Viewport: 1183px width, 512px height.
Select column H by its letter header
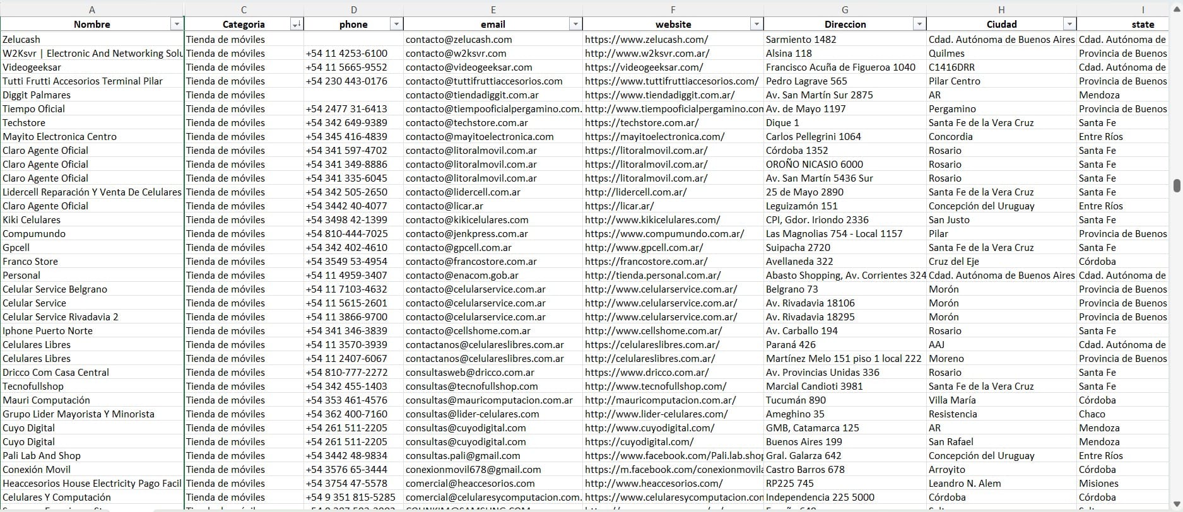[1001, 9]
